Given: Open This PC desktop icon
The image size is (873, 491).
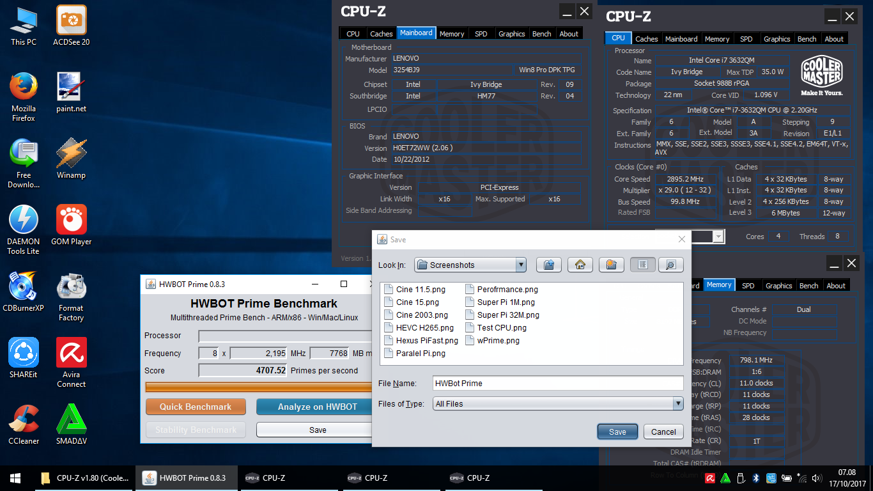Looking at the screenshot, I should click(24, 27).
